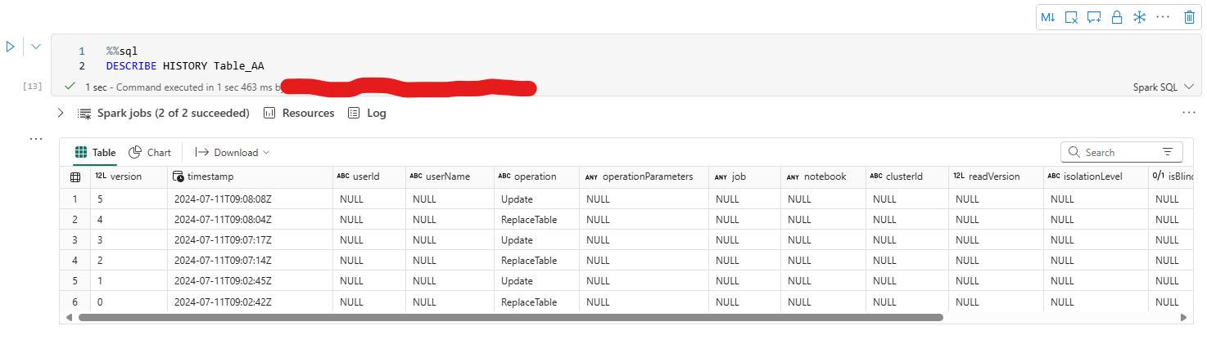
Task: Open run options chevron beside play button
Action: pyautogui.click(x=36, y=47)
